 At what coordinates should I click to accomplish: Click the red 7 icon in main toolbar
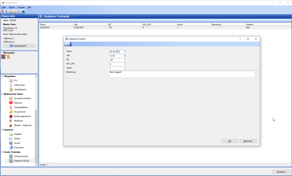2,12
